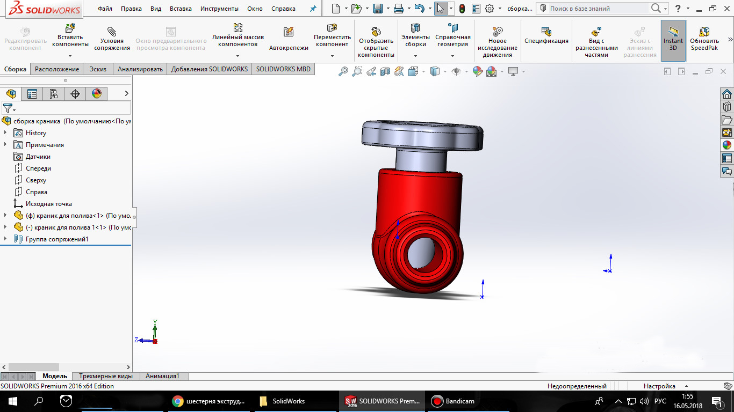Click Rebuild traffic light icon

(x=462, y=9)
